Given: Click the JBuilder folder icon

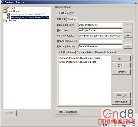Looking at the screenshot, I should pos(5,21).
